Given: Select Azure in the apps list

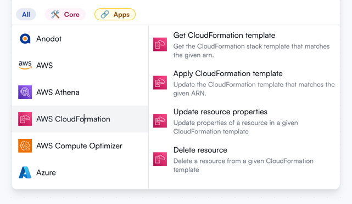Looking at the screenshot, I should click(x=80, y=172).
